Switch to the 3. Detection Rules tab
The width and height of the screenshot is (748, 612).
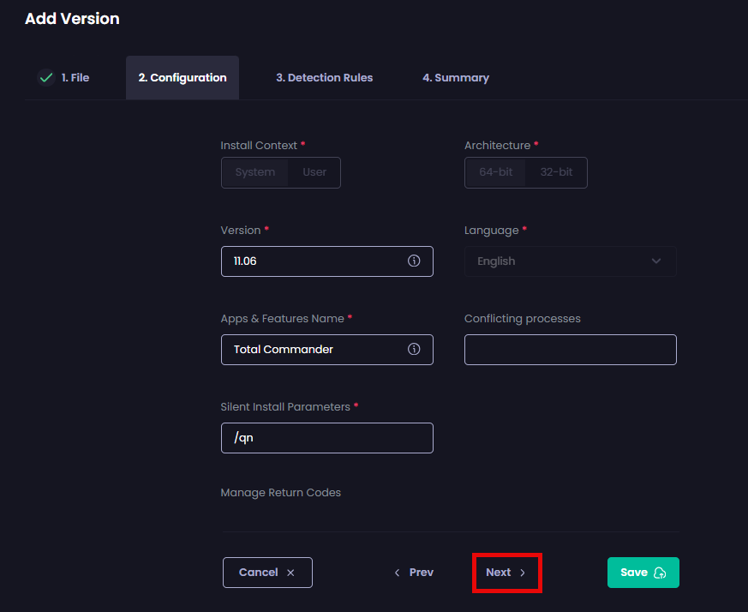coord(324,78)
